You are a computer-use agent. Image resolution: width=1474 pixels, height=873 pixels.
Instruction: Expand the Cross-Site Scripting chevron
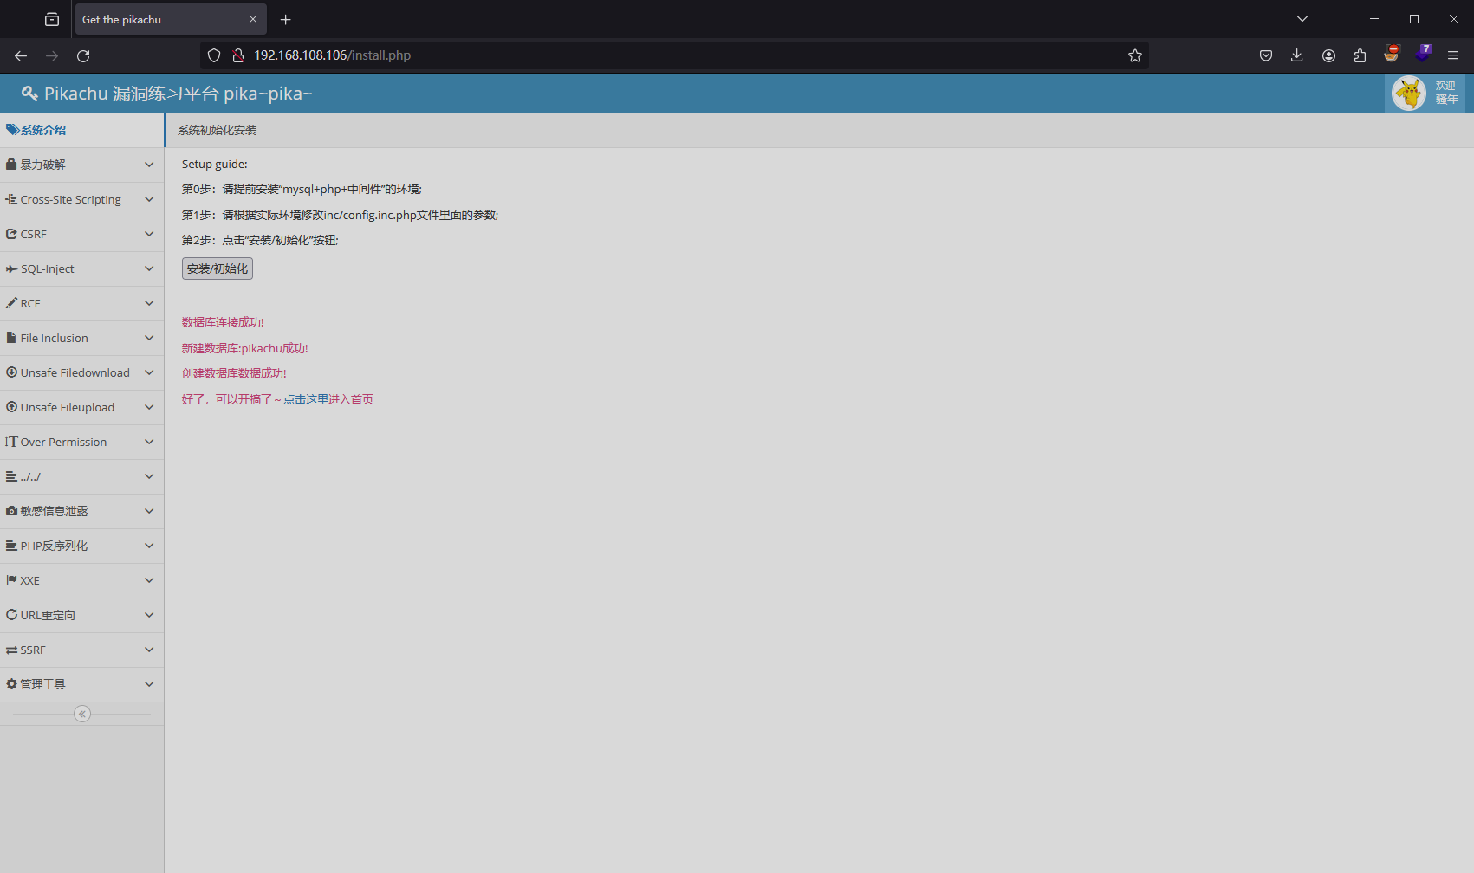(149, 199)
